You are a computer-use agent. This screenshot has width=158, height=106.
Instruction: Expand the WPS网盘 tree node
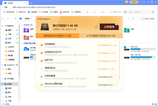(2, 79)
